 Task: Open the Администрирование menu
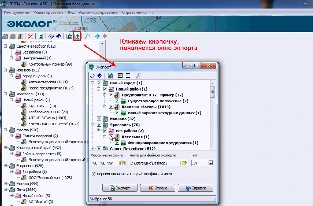tap(98, 12)
